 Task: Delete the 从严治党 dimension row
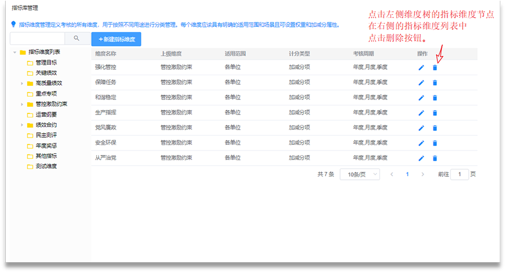click(435, 158)
